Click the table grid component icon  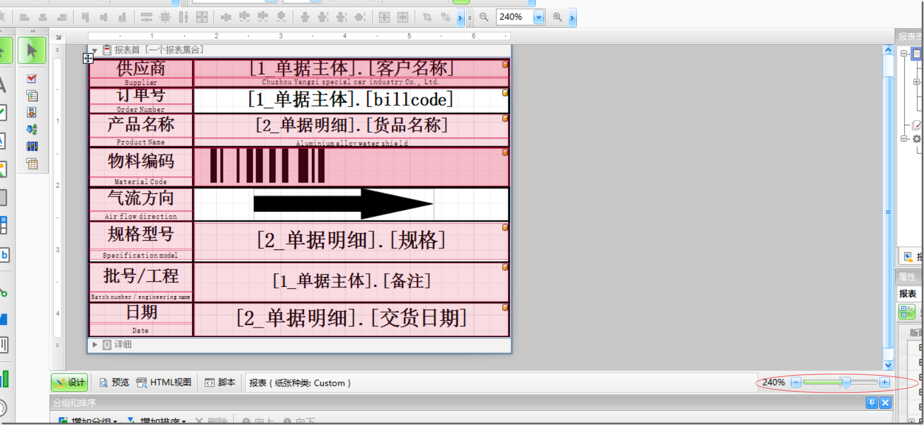coord(32,164)
